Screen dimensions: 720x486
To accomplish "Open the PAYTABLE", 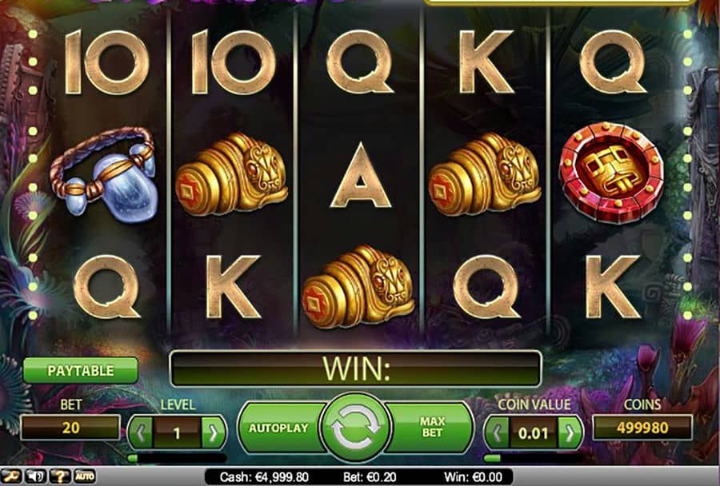I will [80, 370].
